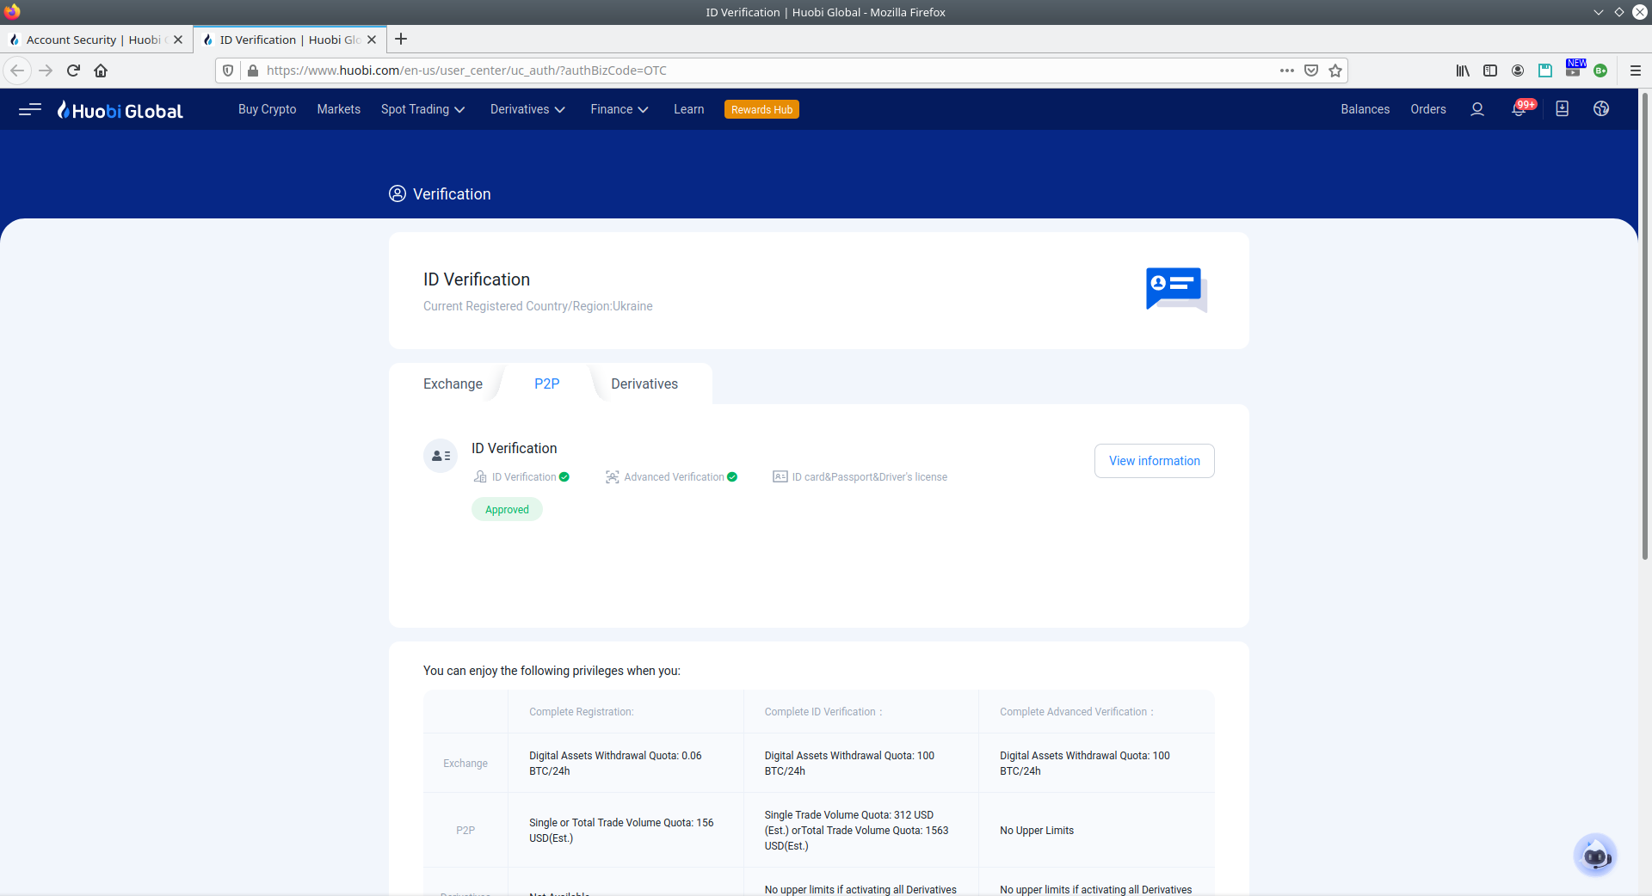The width and height of the screenshot is (1652, 896).
Task: Open the page actions three-dots menu
Action: coord(1287,71)
